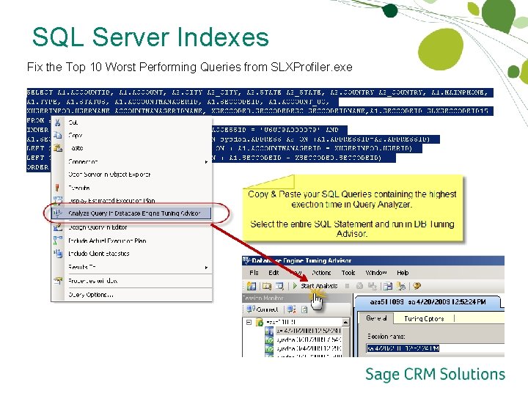
Task: Click the refresh icon in Session Monitor
Action: click(304, 309)
